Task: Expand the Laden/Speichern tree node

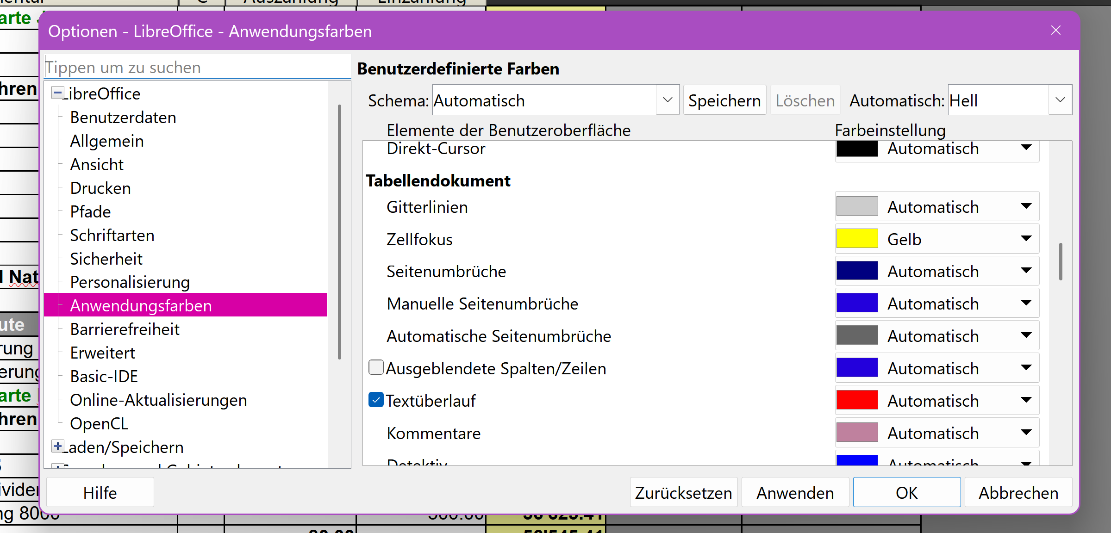Action: 57,446
